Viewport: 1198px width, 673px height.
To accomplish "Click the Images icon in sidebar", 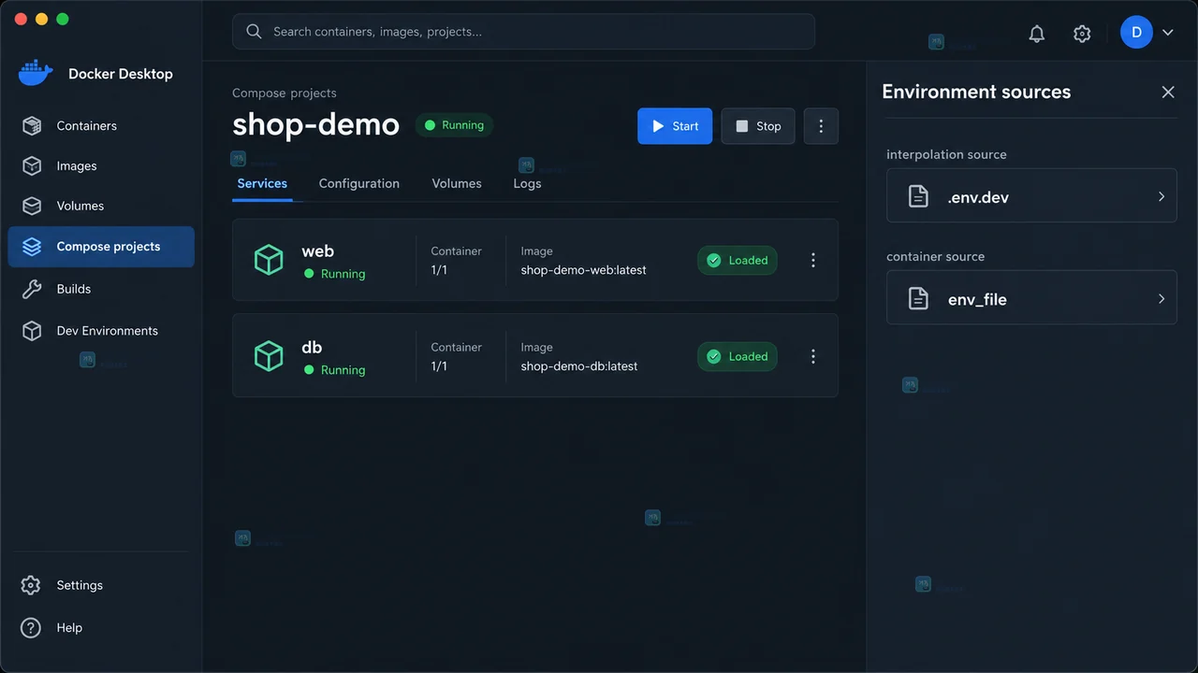I will click(32, 165).
